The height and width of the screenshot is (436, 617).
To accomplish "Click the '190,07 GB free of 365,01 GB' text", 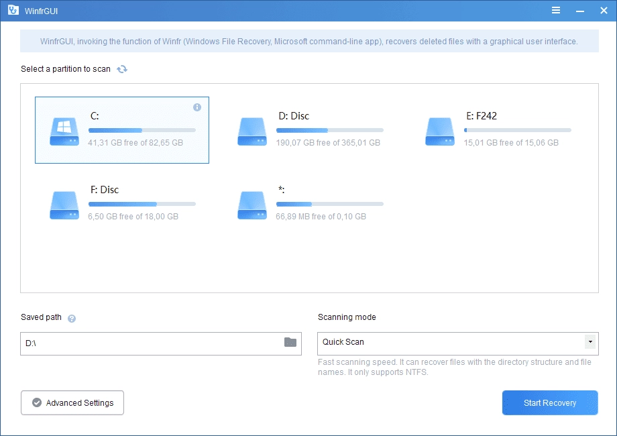I will (x=328, y=143).
